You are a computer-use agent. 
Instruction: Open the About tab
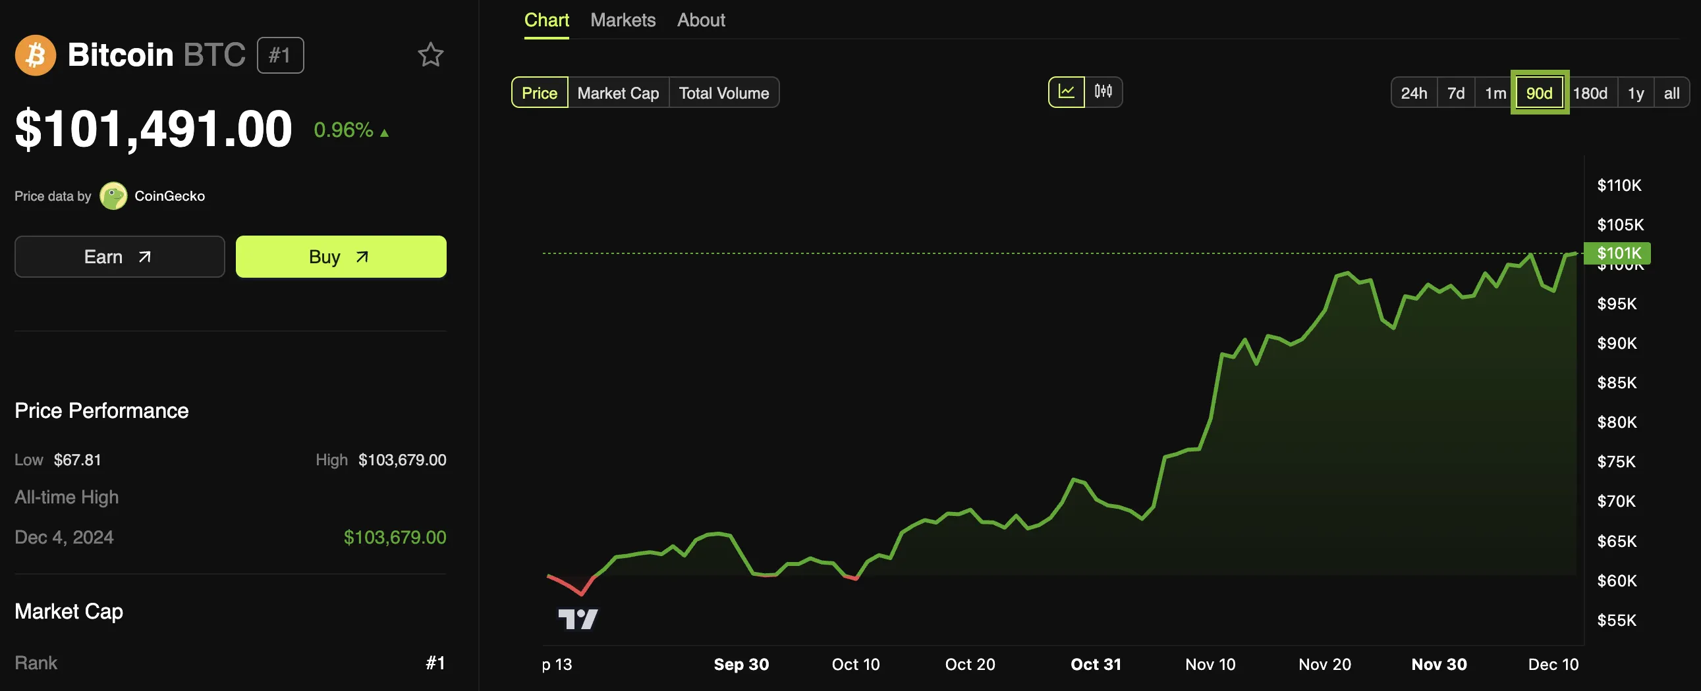tap(700, 20)
